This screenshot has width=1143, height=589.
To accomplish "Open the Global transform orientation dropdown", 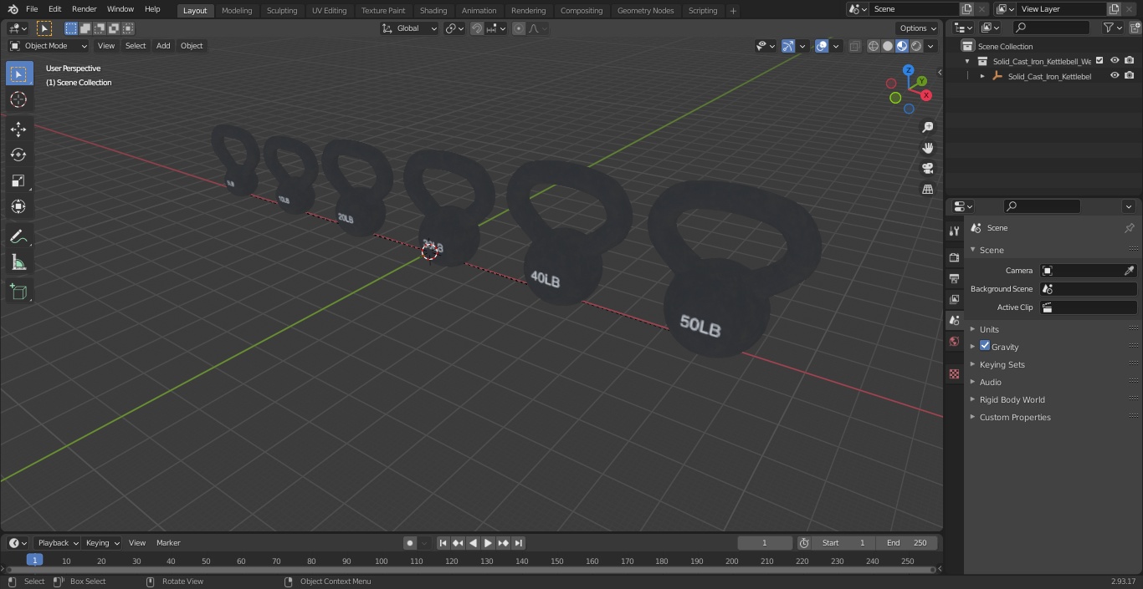I will (410, 28).
